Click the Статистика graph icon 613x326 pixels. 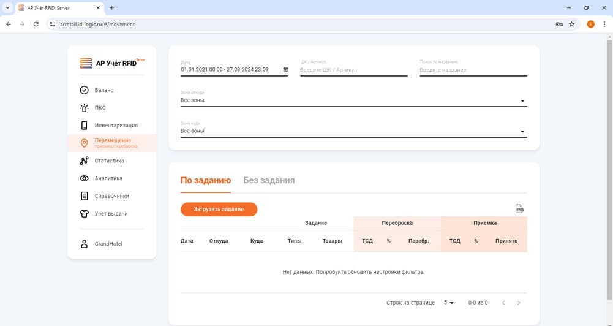point(85,161)
